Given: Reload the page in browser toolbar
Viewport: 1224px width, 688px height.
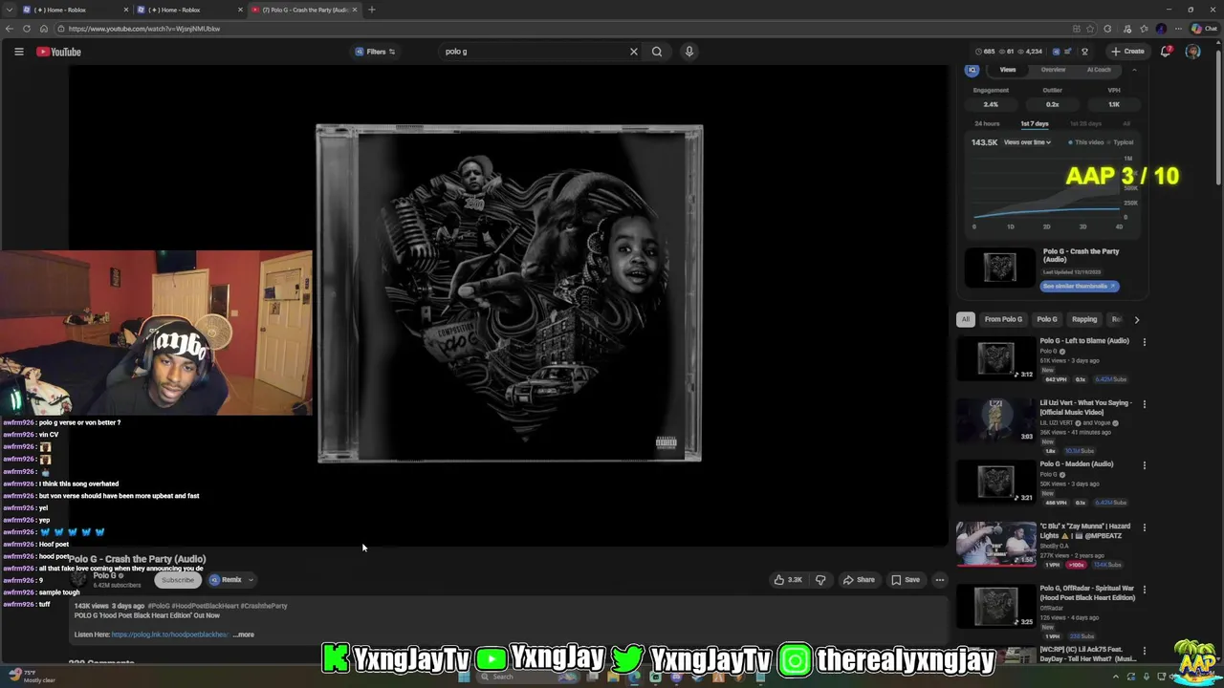Looking at the screenshot, I should coord(26,29).
